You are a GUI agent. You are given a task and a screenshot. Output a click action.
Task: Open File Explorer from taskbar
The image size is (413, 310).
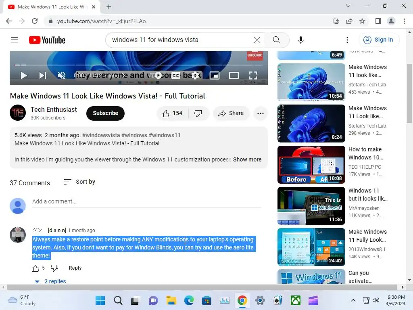(x=171, y=300)
